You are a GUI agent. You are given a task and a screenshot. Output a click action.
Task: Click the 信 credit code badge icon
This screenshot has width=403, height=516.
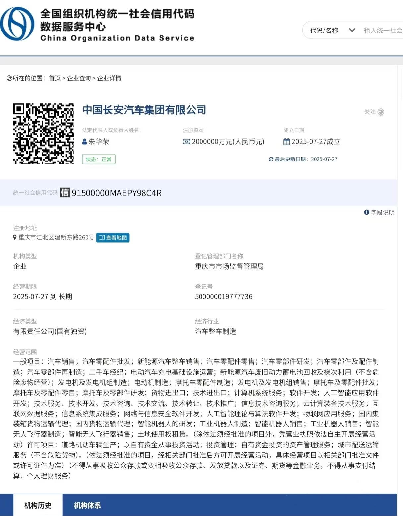coord(65,193)
